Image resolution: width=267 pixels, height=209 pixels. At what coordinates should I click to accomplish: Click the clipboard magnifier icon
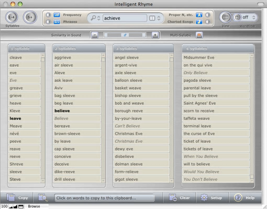[43, 198]
